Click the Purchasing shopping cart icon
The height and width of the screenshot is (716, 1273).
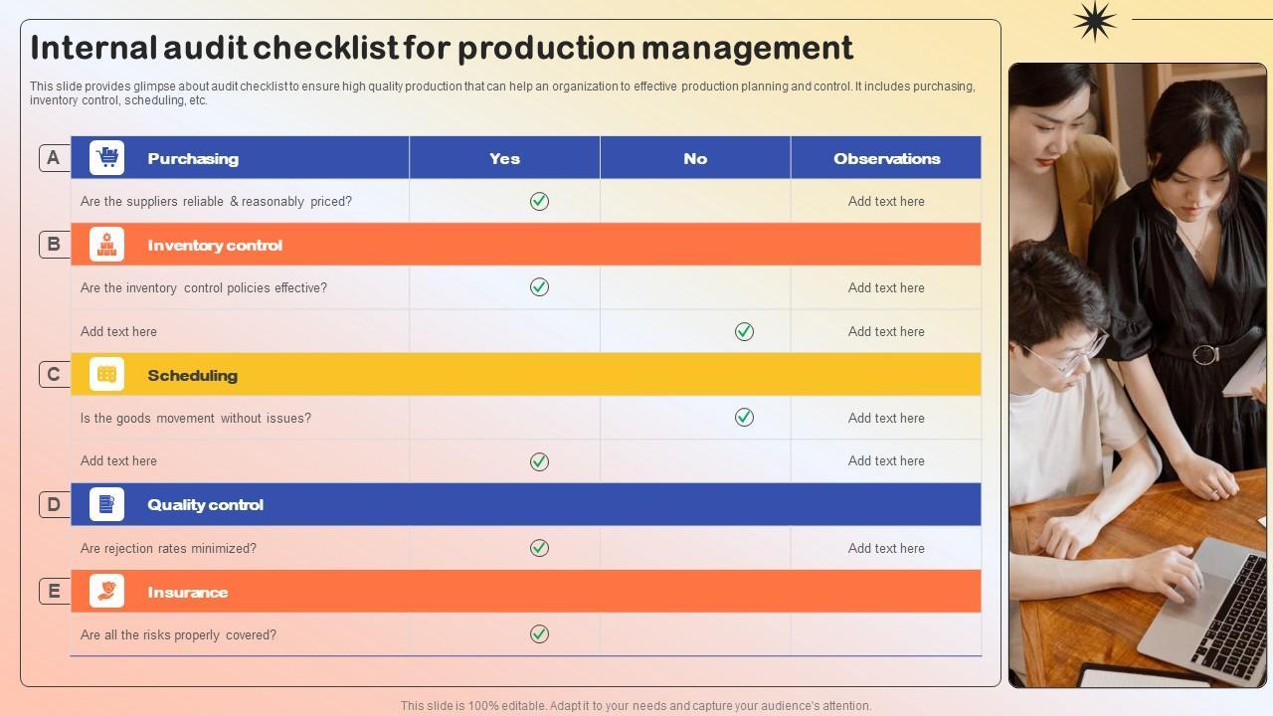(106, 158)
